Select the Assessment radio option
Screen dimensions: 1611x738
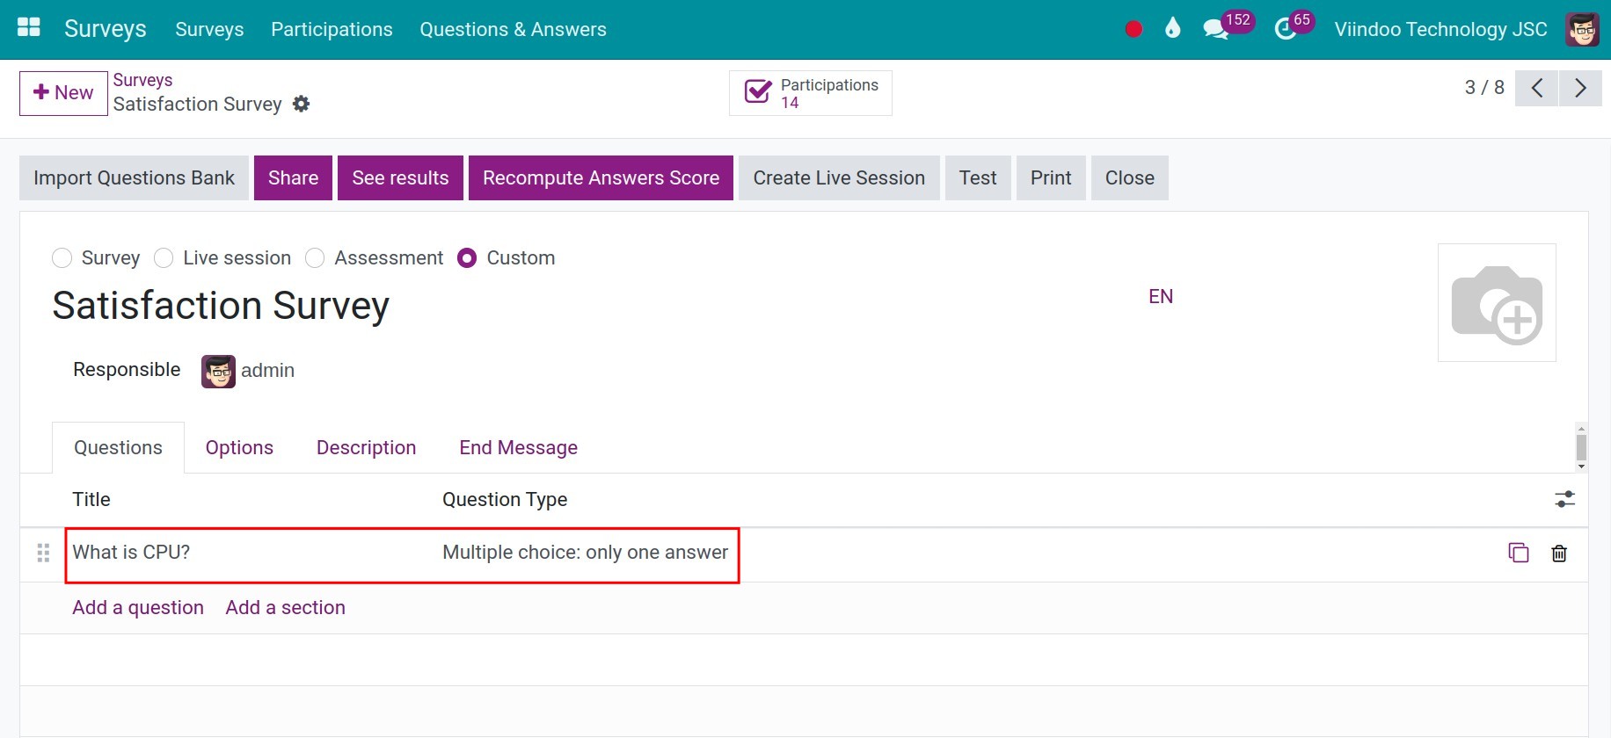315,258
